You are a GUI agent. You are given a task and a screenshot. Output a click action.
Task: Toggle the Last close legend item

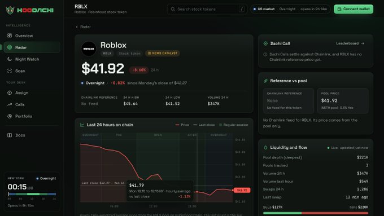tap(204, 125)
